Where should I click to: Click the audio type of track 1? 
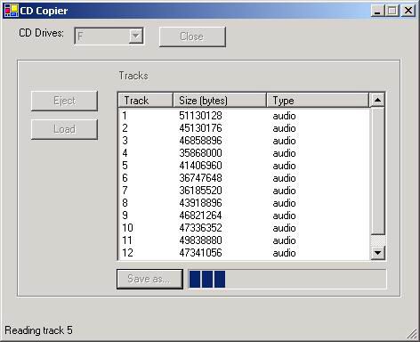coord(284,116)
